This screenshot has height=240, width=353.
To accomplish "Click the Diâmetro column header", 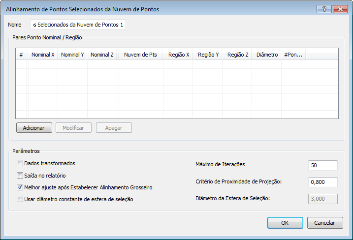I will pyautogui.click(x=267, y=55).
